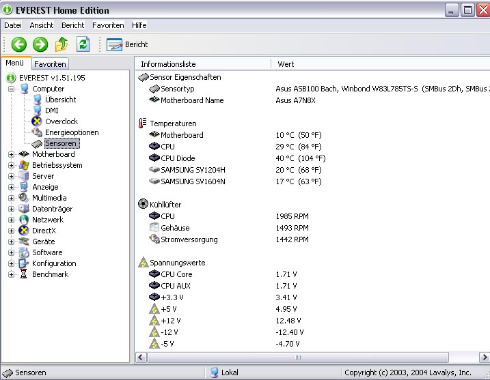Click the horizontal scrollbar left arrow
Image resolution: width=490 pixels, height=380 pixels.
[141, 357]
